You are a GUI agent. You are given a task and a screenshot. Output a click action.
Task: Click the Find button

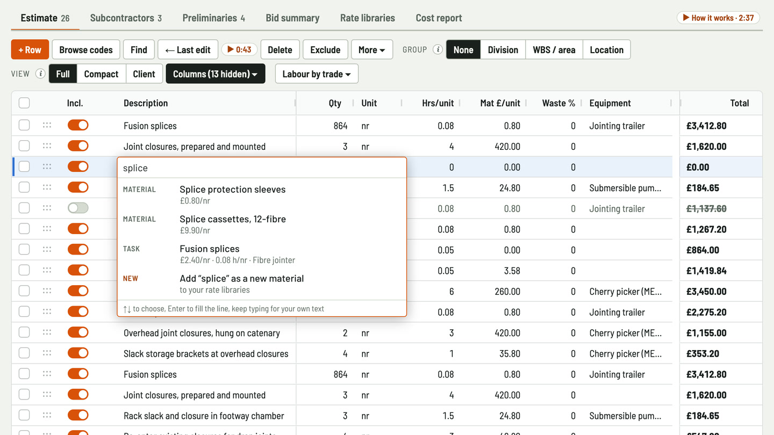(139, 50)
